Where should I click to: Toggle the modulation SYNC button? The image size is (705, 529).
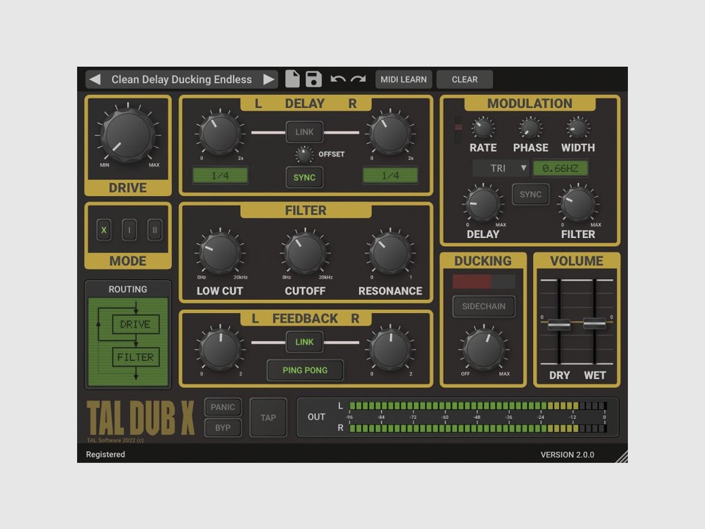pyautogui.click(x=530, y=194)
